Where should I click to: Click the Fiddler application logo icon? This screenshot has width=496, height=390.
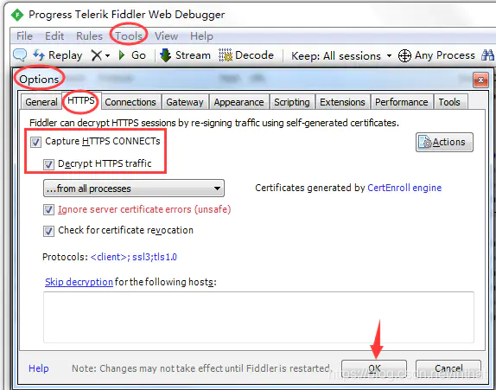(x=16, y=15)
